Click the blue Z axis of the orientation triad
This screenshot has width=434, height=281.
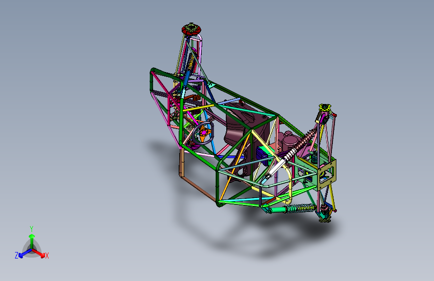point(25,253)
